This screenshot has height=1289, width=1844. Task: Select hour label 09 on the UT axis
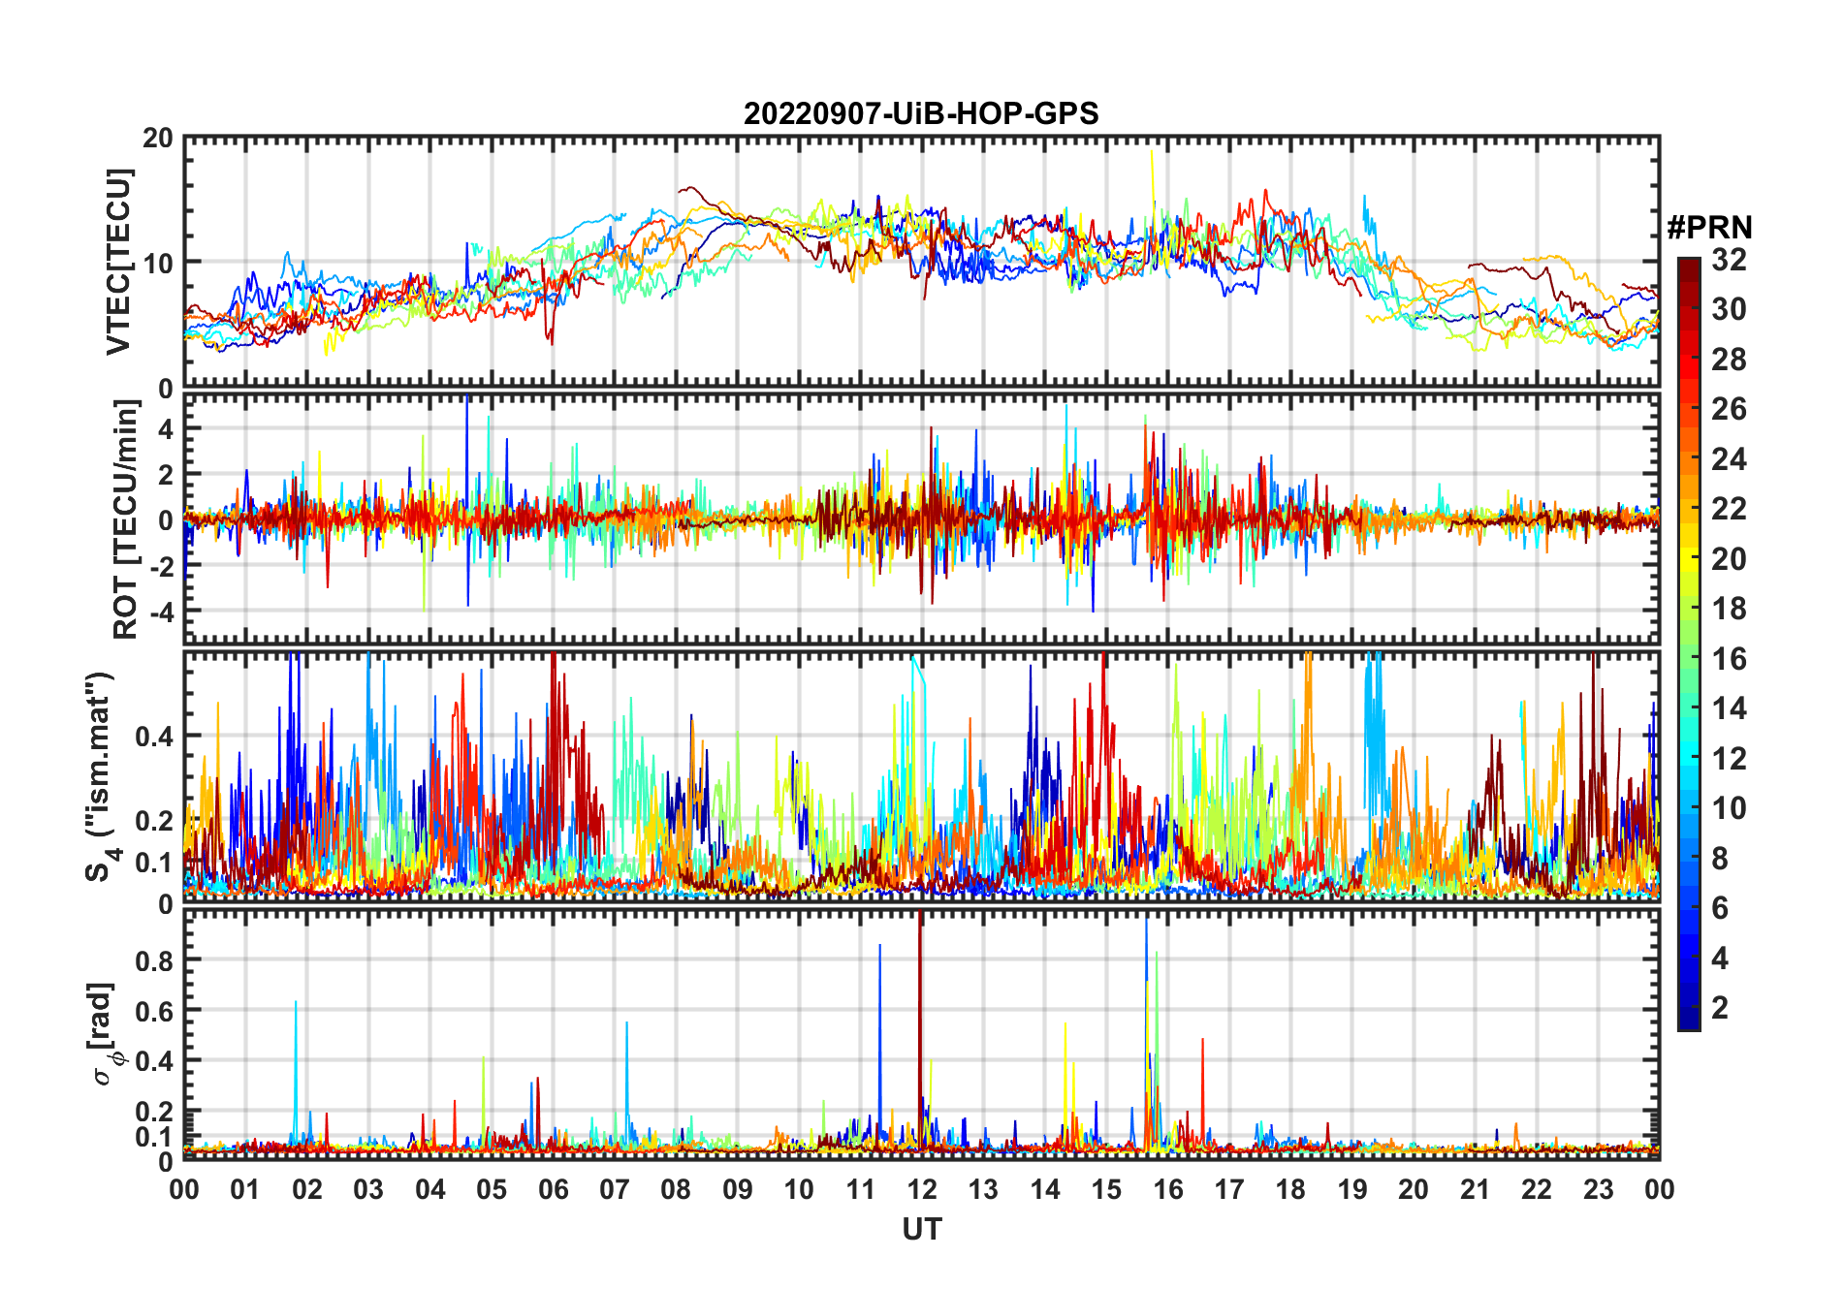[738, 1189]
